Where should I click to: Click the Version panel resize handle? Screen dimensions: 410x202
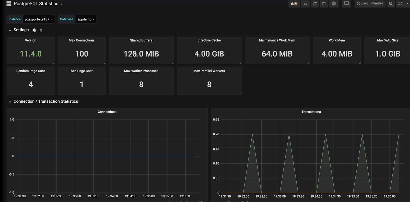tap(53, 63)
